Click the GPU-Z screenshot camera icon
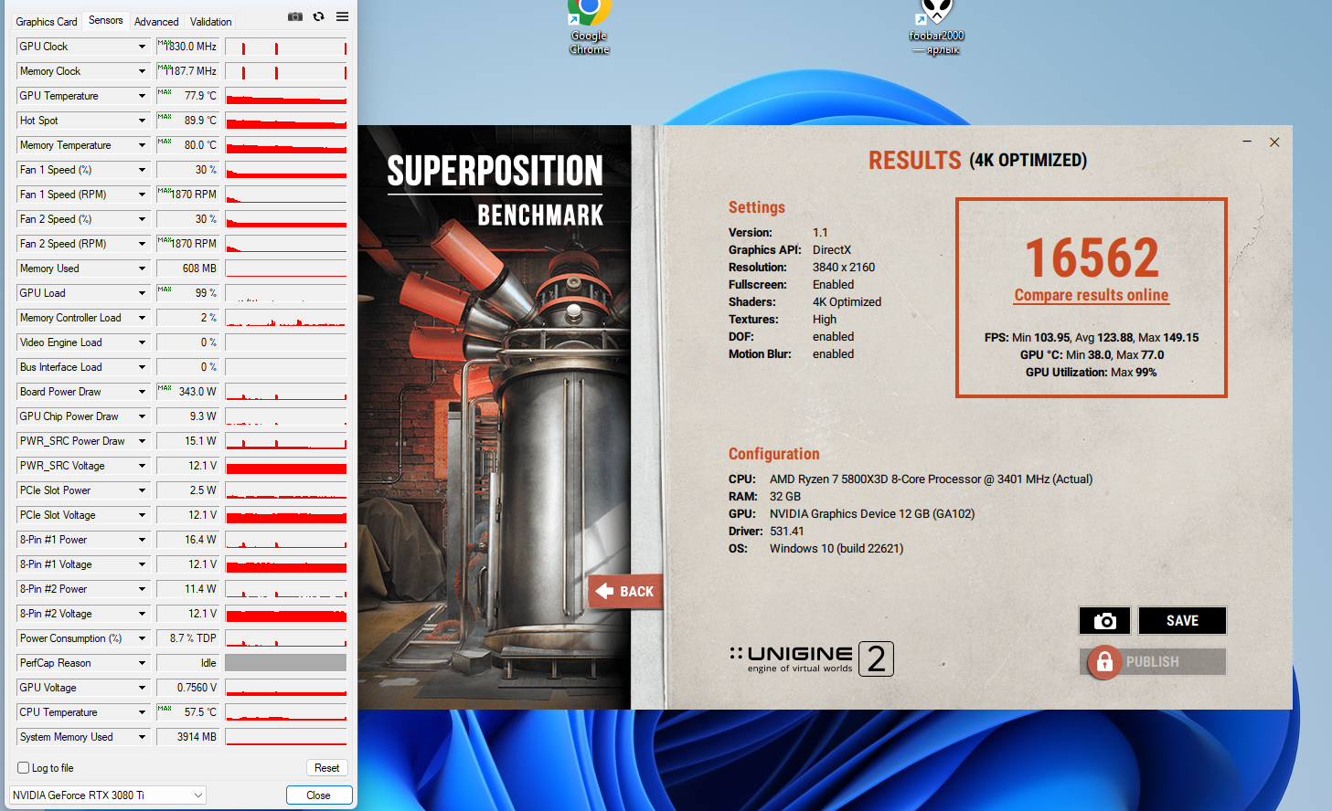 [x=294, y=16]
